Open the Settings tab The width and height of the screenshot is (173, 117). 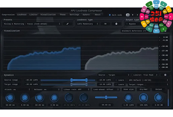tap(74, 15)
